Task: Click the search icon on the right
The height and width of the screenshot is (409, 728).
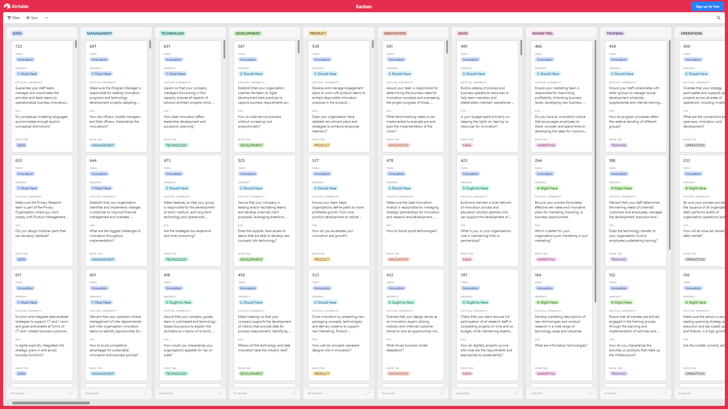Action: click(x=719, y=18)
